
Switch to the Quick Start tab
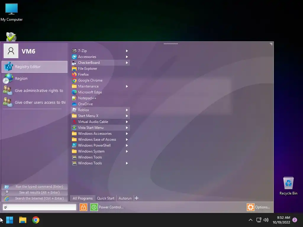coord(106,198)
